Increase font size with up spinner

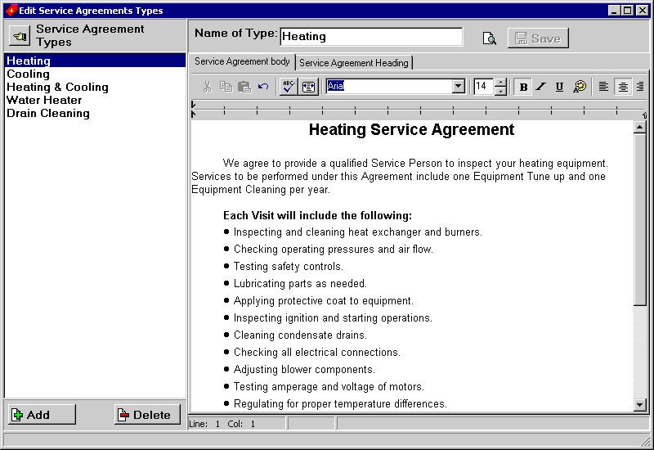(x=500, y=83)
